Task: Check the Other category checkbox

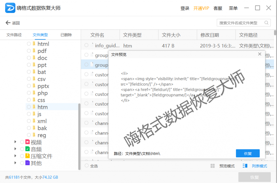Action: coord(22,163)
